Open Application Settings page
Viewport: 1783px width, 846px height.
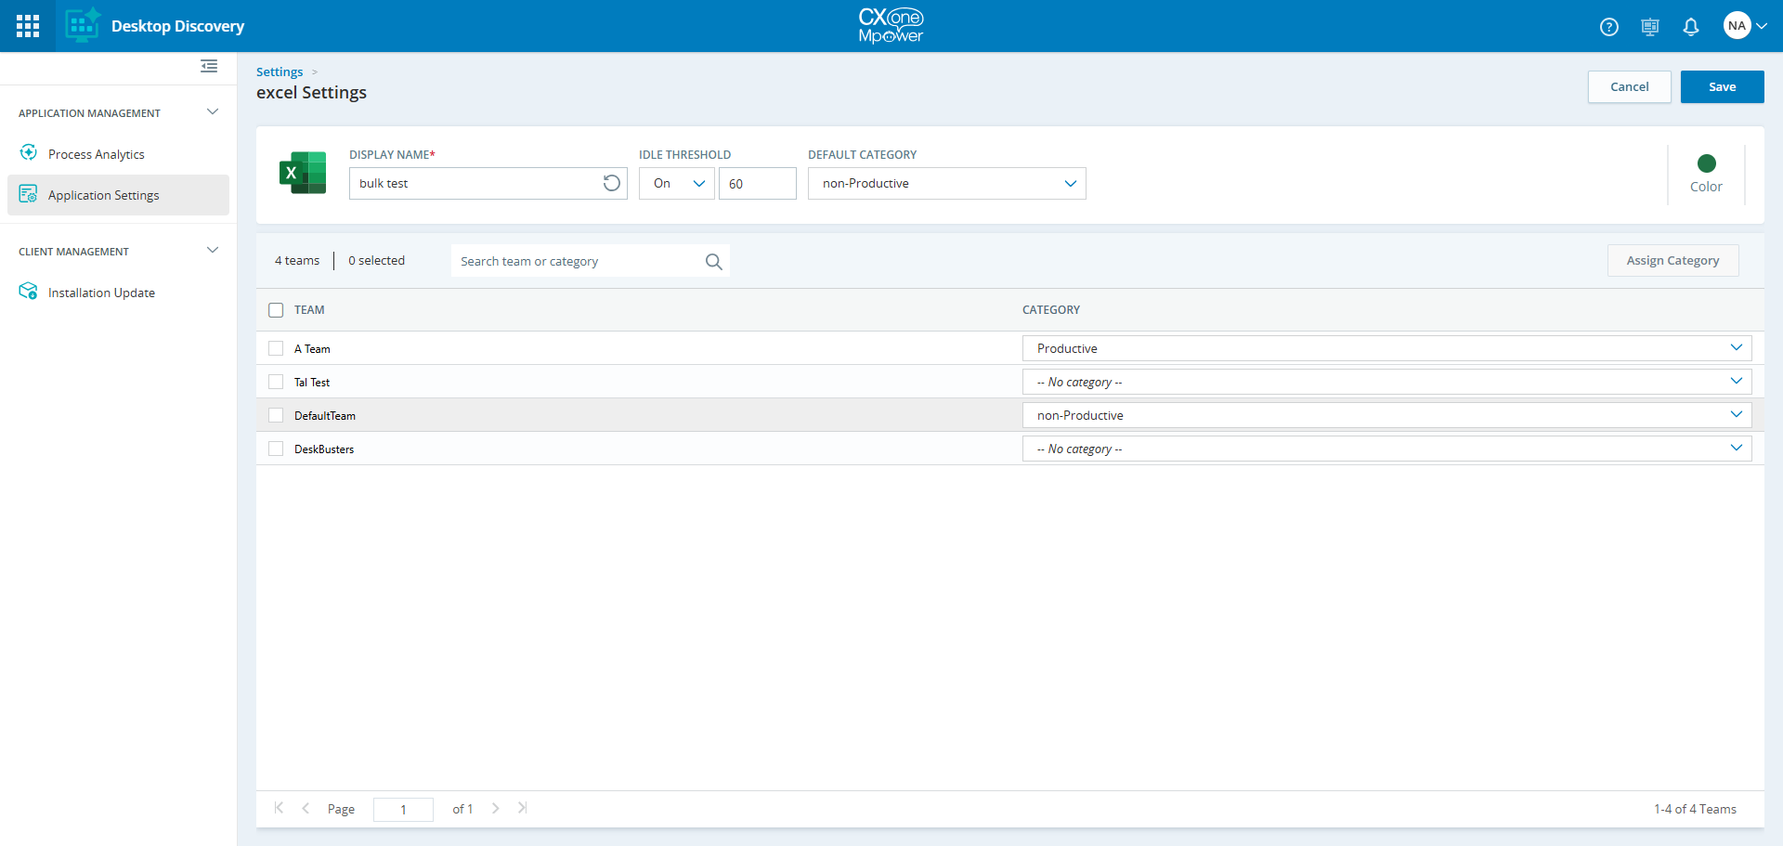104,195
